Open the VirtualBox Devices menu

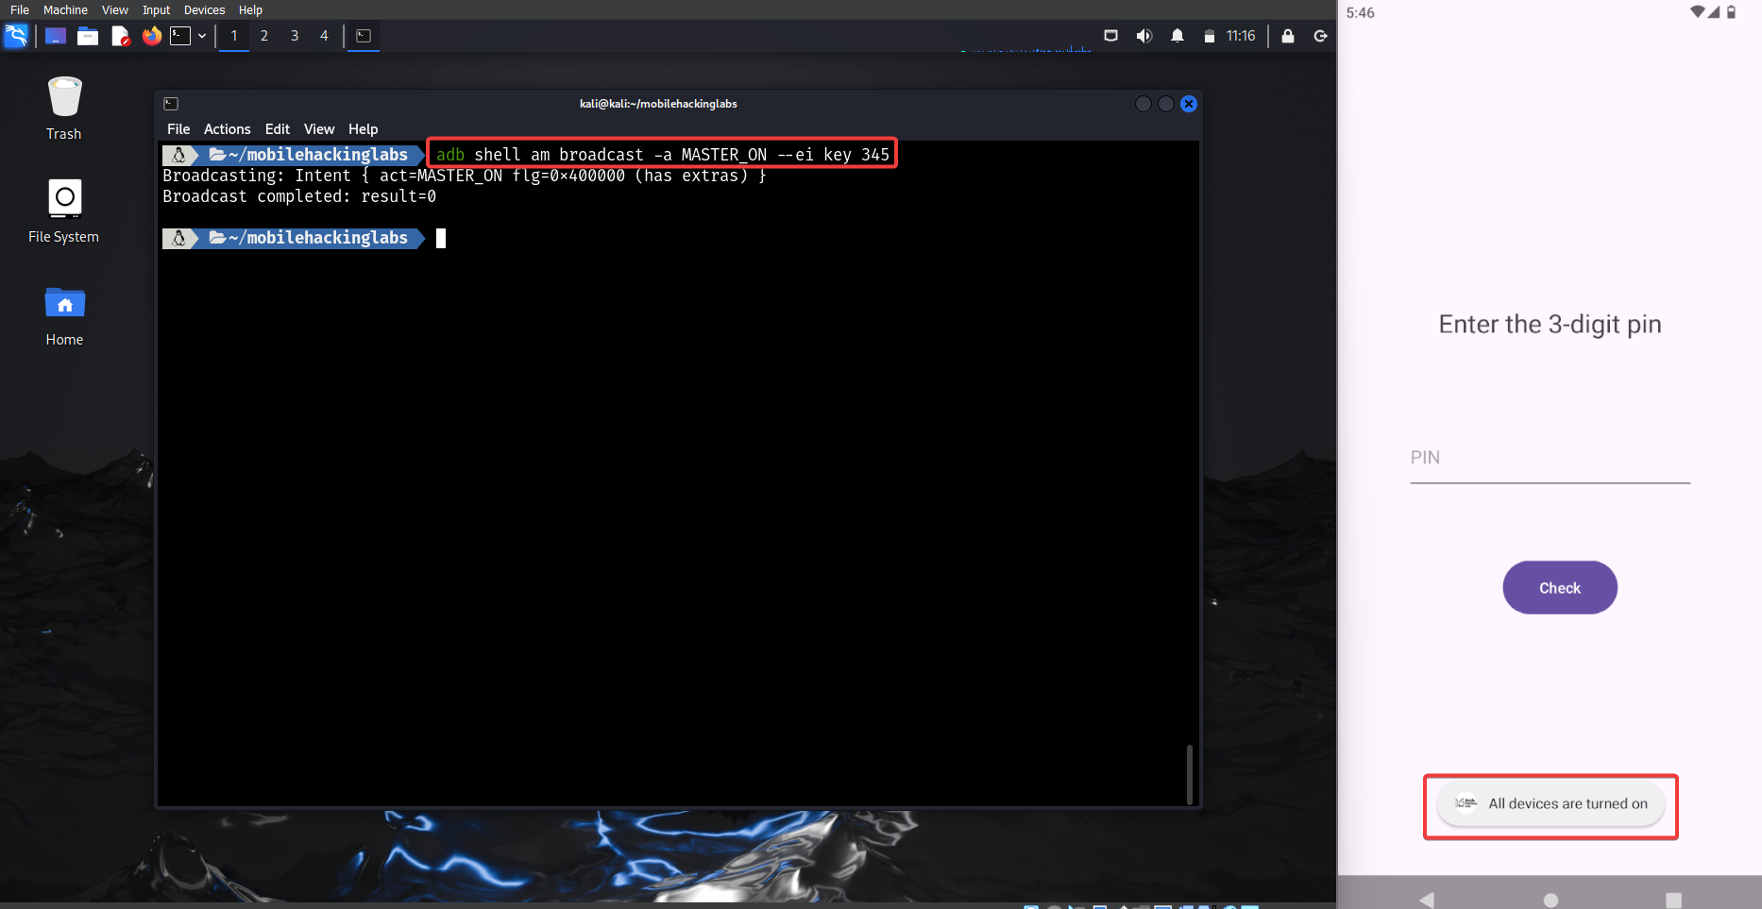coord(204,9)
